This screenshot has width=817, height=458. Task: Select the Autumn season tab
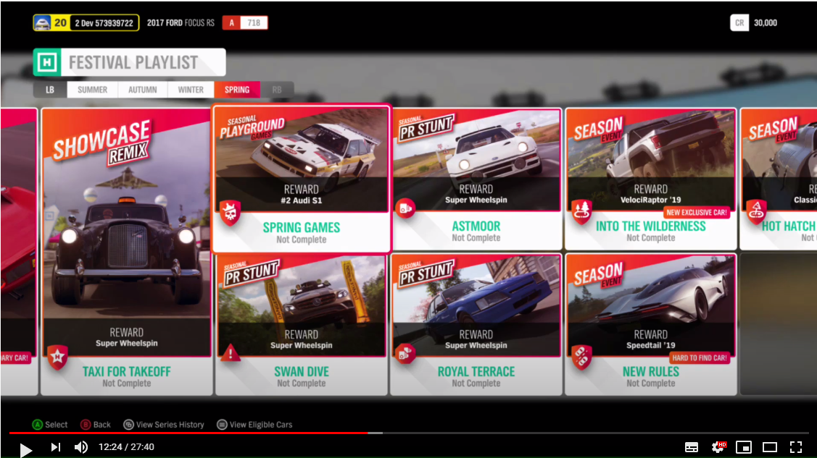(142, 90)
